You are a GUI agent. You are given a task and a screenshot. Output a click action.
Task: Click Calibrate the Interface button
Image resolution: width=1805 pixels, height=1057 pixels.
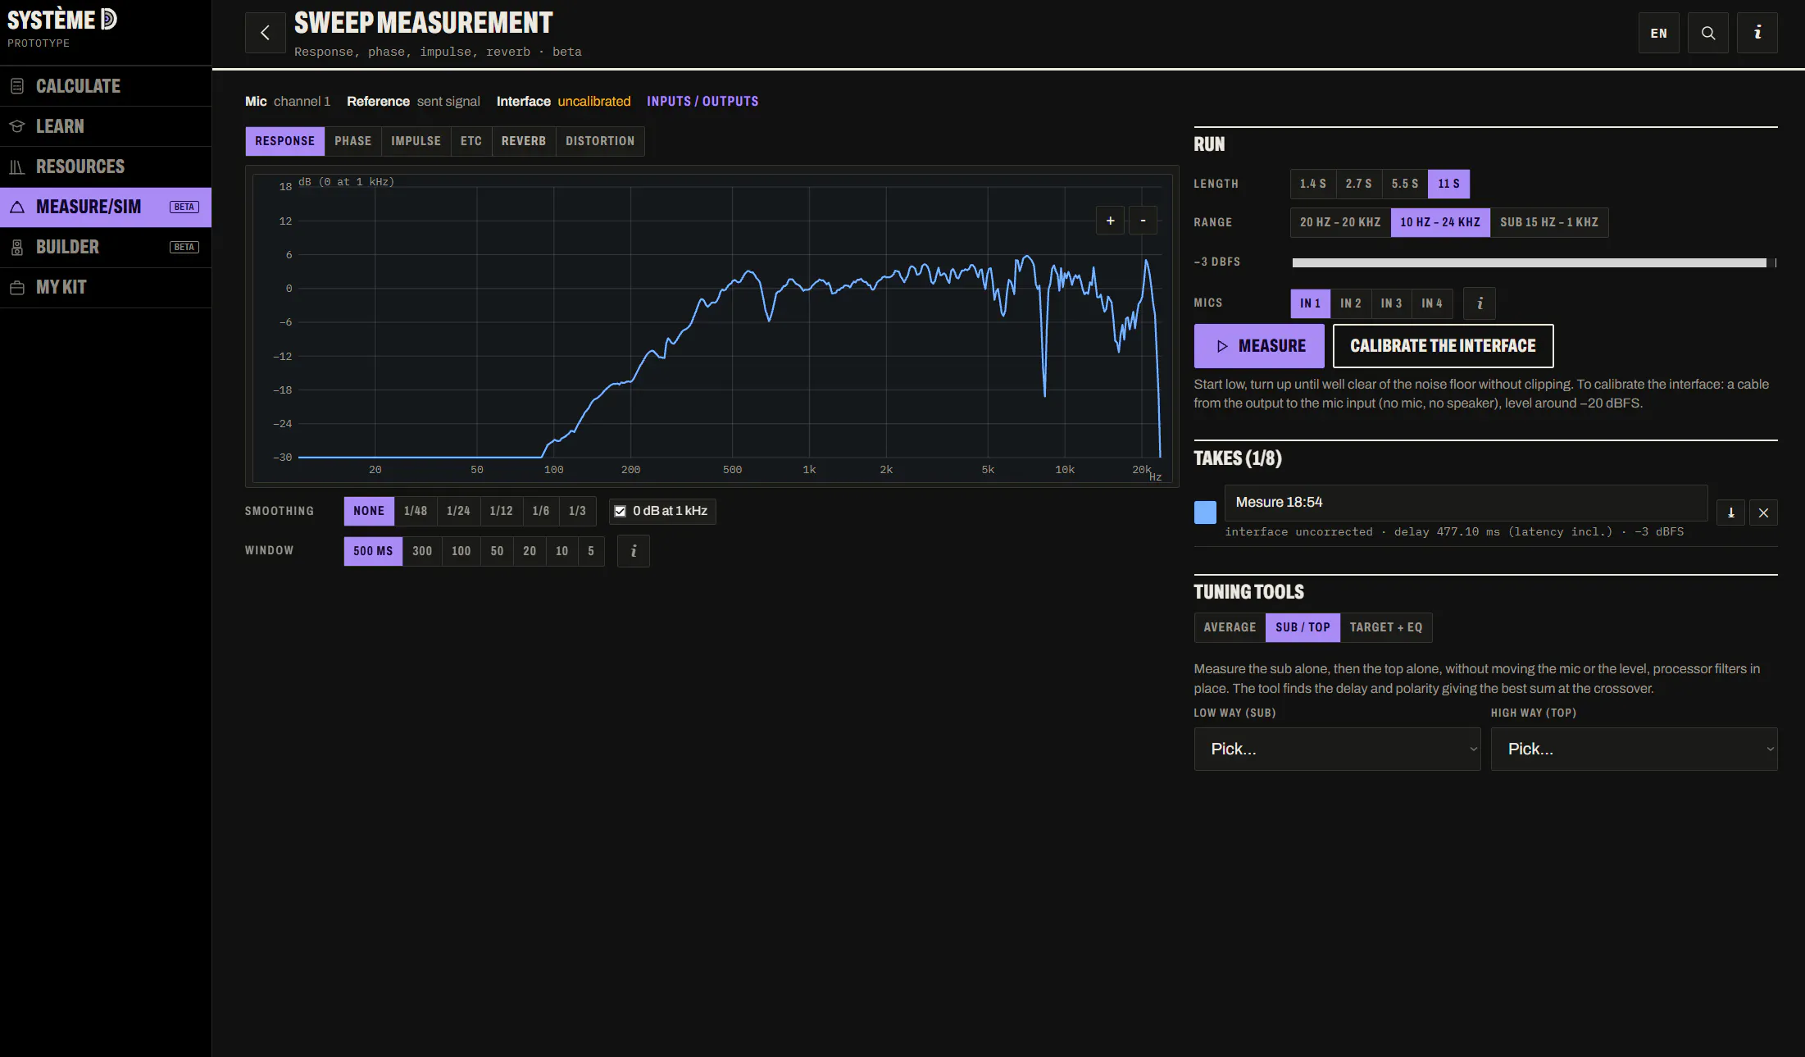point(1443,346)
